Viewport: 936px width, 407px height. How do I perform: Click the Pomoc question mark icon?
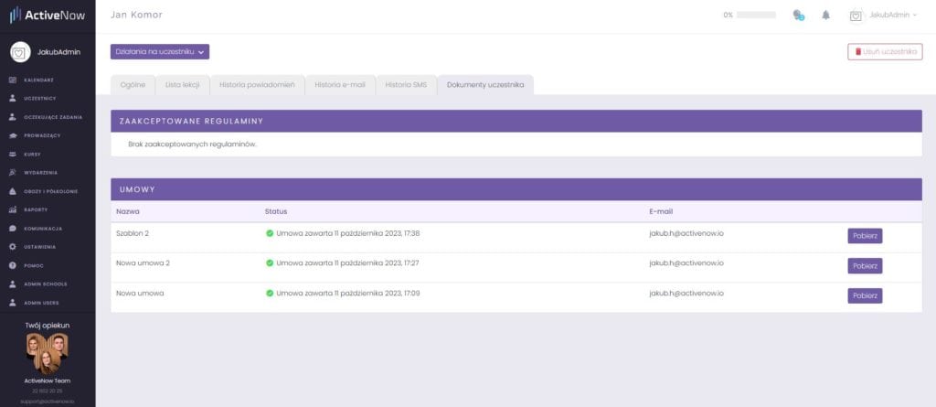[x=13, y=265]
